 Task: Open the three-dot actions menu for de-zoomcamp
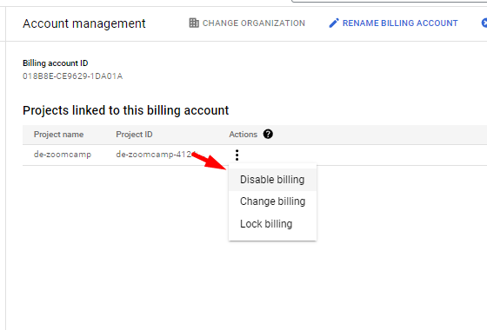[237, 155]
